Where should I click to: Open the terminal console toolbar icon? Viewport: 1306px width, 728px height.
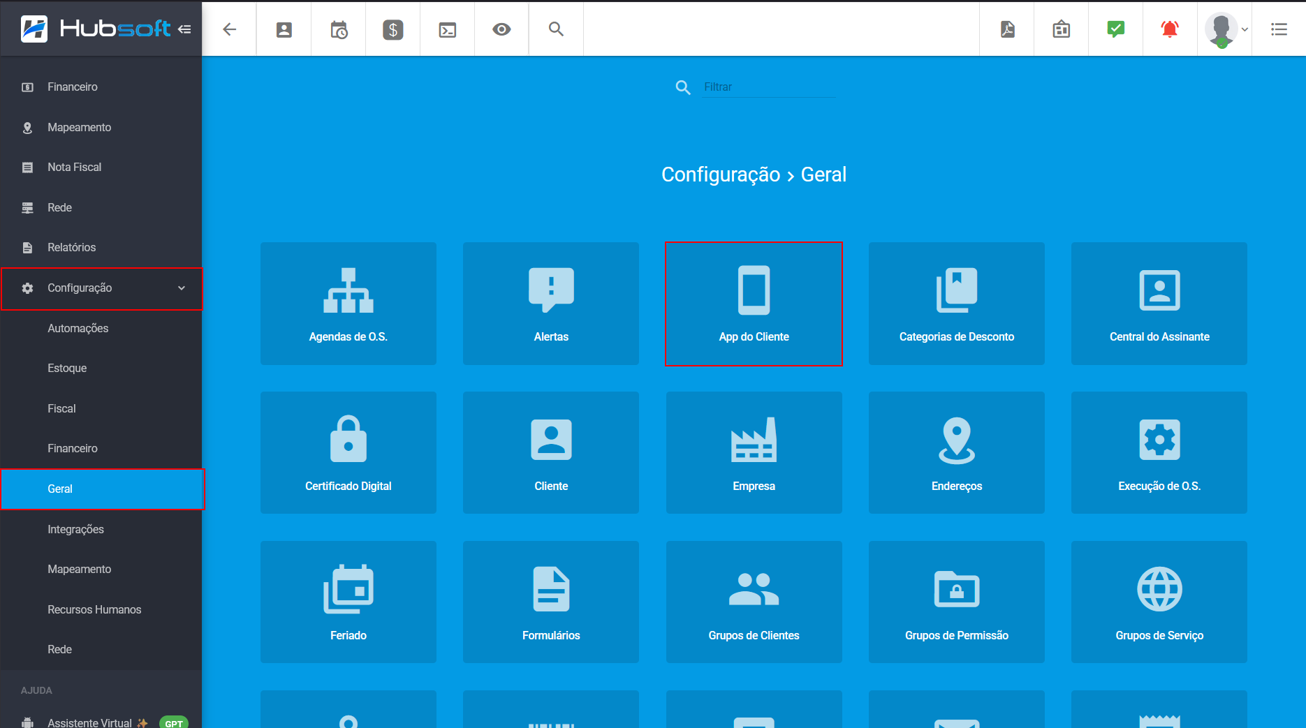(448, 29)
